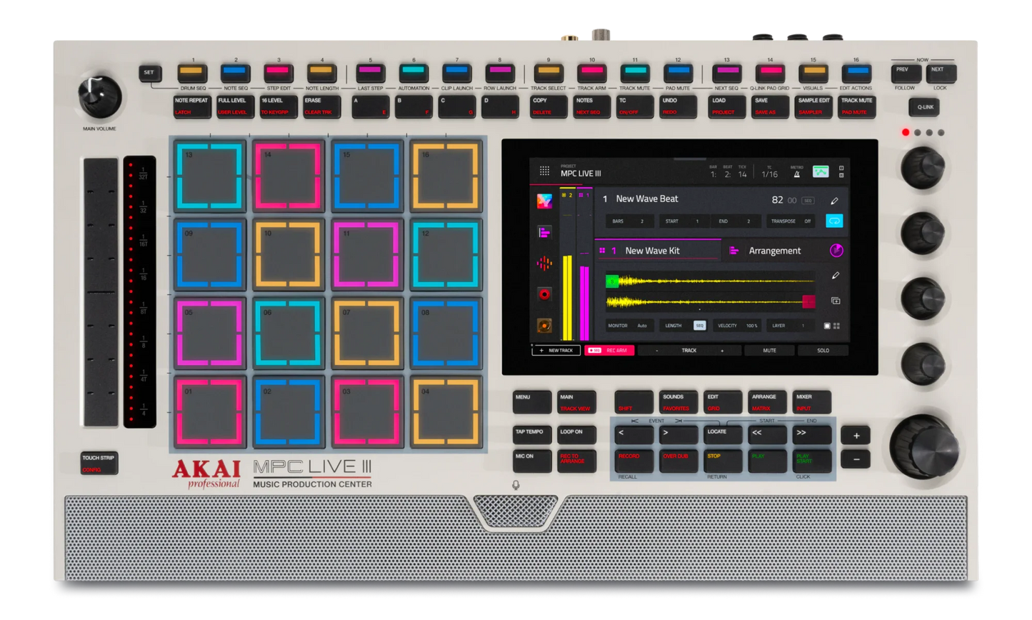Tap the red record circle icon in the sidebar
Image resolution: width=1032 pixels, height=620 pixels.
[544, 294]
